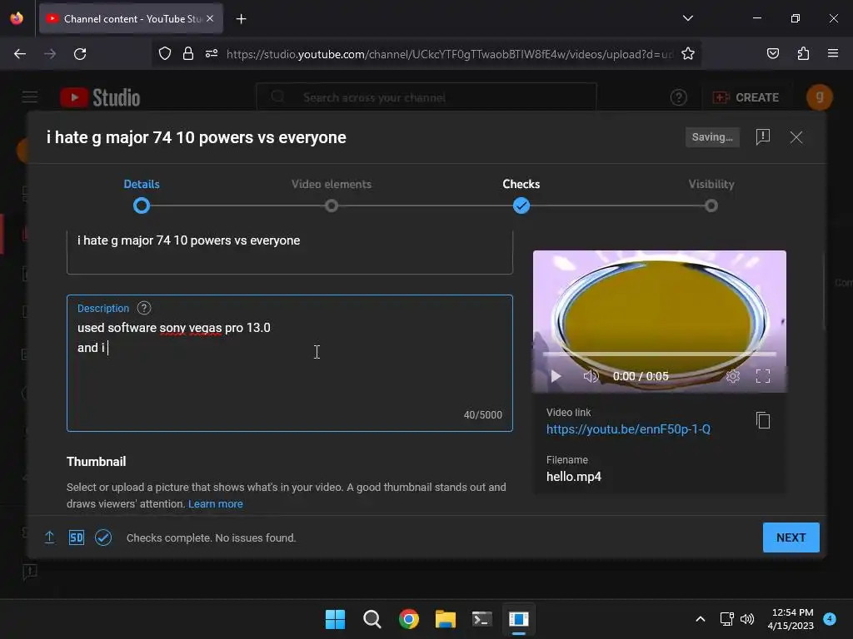853x639 pixels.
Task: Click the YouTube Studio logo
Action: tap(100, 98)
